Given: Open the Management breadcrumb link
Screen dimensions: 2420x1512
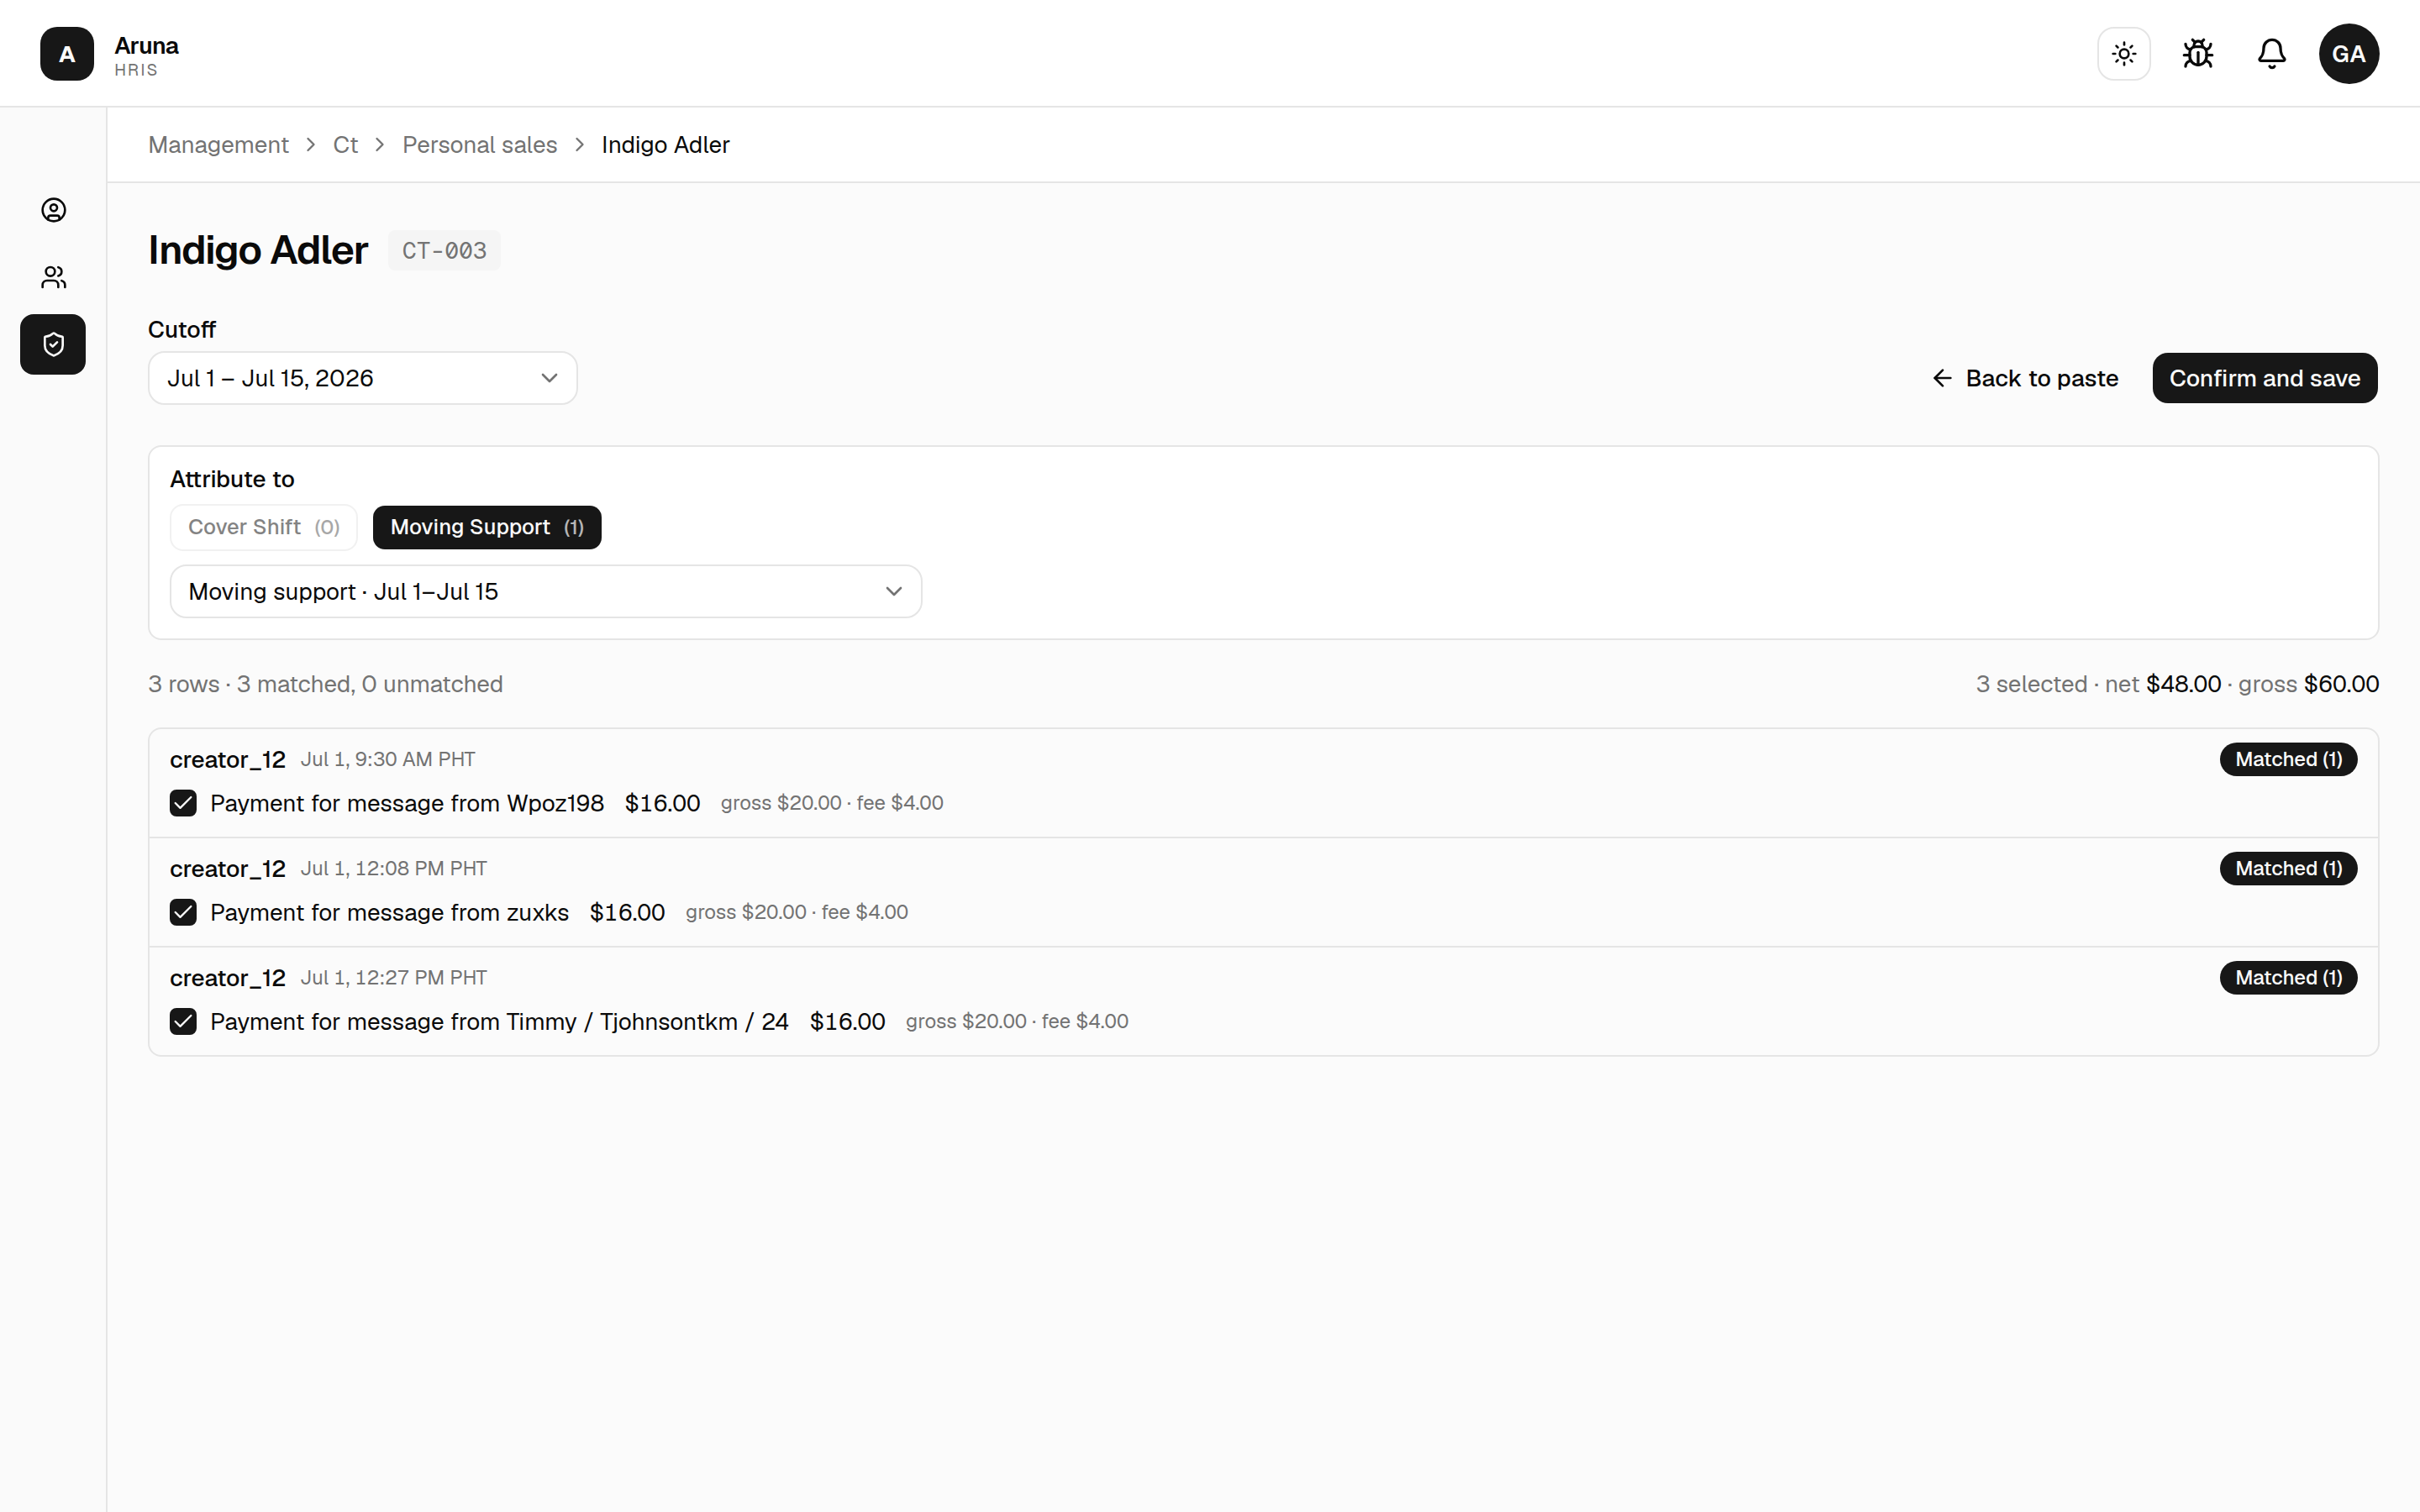Looking at the screenshot, I should 218,145.
